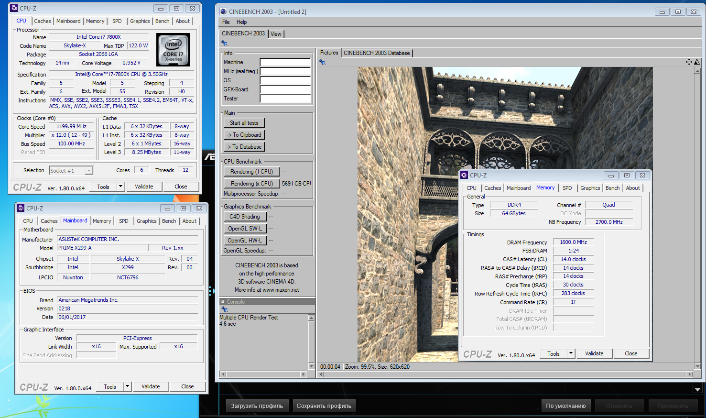Start the Rendering (x CPU) benchmark
Screen dimensions: 706x418
click(252, 184)
